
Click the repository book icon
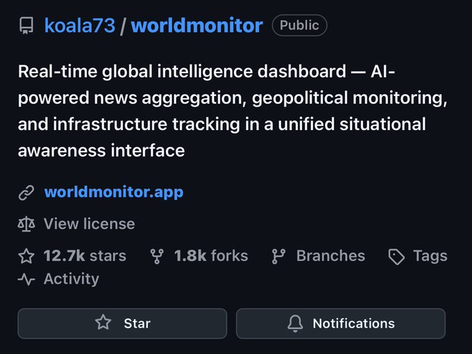(x=26, y=26)
